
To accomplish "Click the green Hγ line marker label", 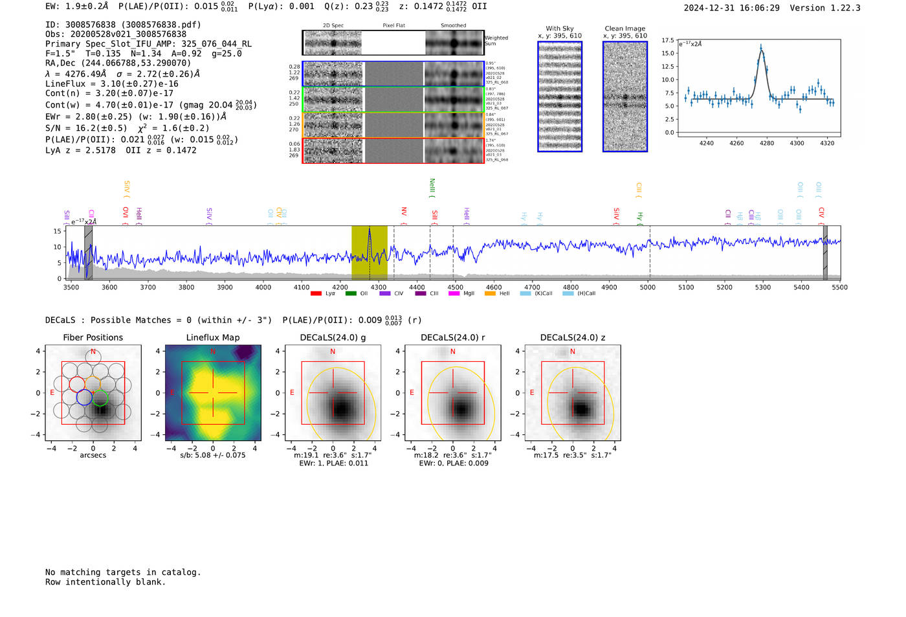I will click(x=640, y=218).
